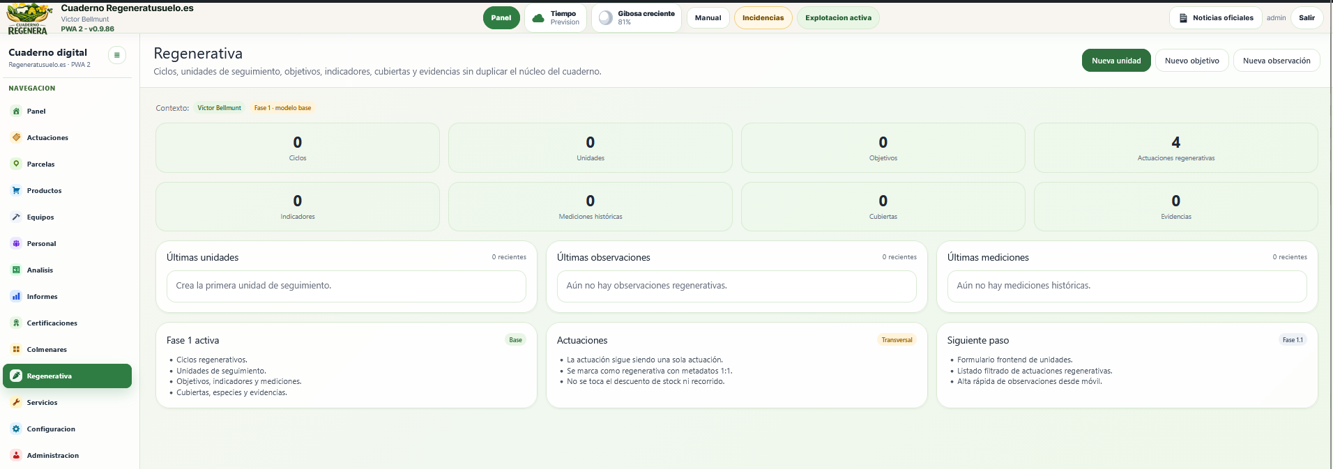Viewport: 1333px width, 469px height.
Task: Click the Informes chart icon
Action: [x=16, y=296]
